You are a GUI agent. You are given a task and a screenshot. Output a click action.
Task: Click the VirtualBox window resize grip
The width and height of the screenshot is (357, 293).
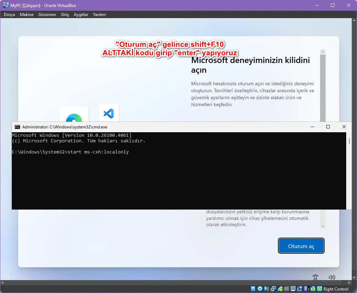354,290
